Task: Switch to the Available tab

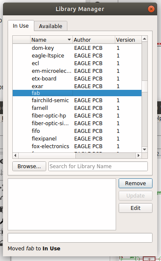Action: (x=51, y=26)
